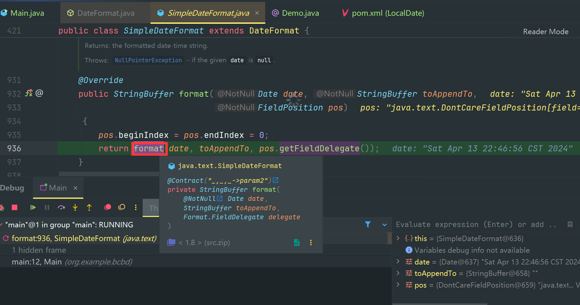The image size is (580, 305).
Task: Click line number 936 in gutter
Action: point(14,148)
